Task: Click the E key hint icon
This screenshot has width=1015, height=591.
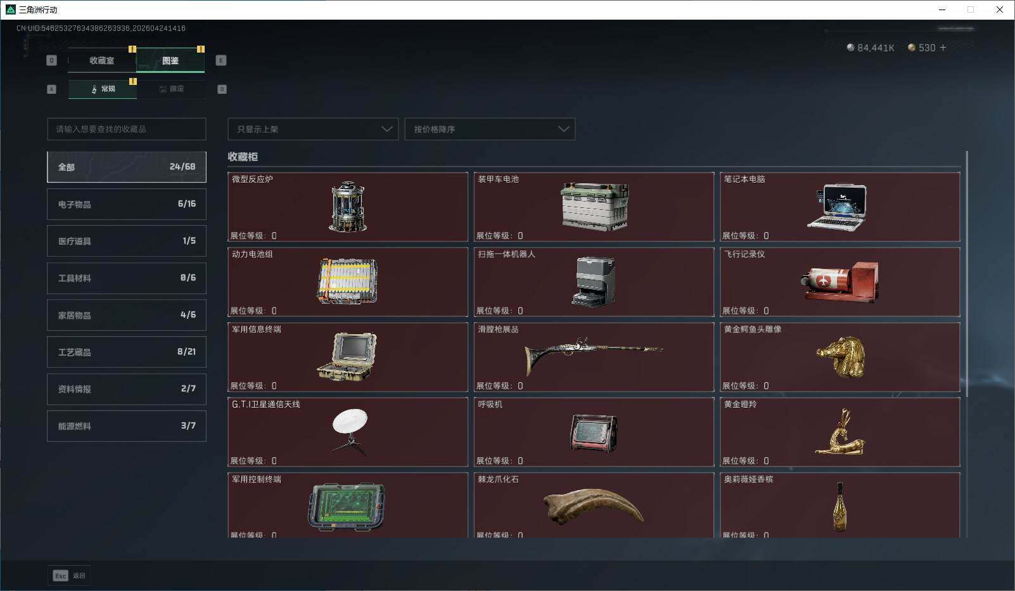Action: [221, 60]
